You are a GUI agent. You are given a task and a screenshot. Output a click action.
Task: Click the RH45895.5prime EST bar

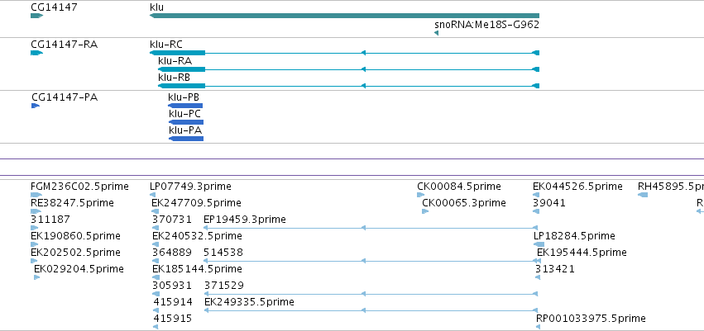pos(643,195)
